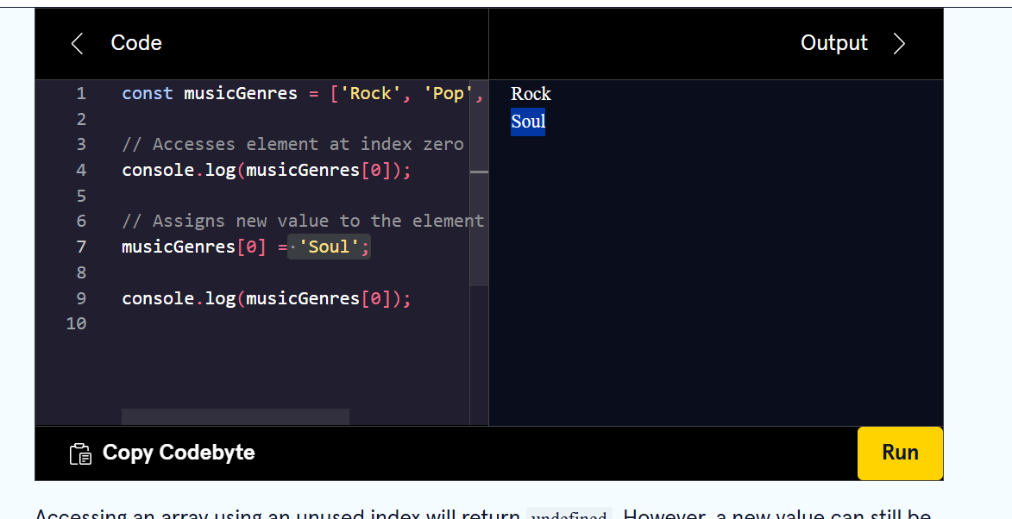Click the clipboard icon for Copy Codebyte
The width and height of the screenshot is (1012, 519).
[x=80, y=453]
